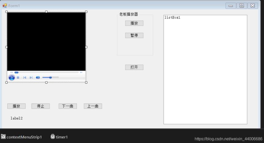Select the label2 text label
This screenshot has width=264, height=143.
point(17,118)
